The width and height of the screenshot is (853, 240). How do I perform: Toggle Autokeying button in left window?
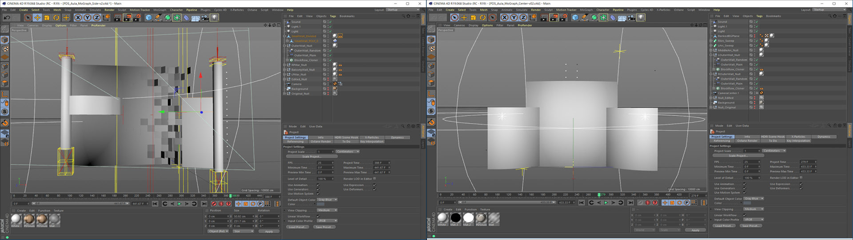(221, 204)
